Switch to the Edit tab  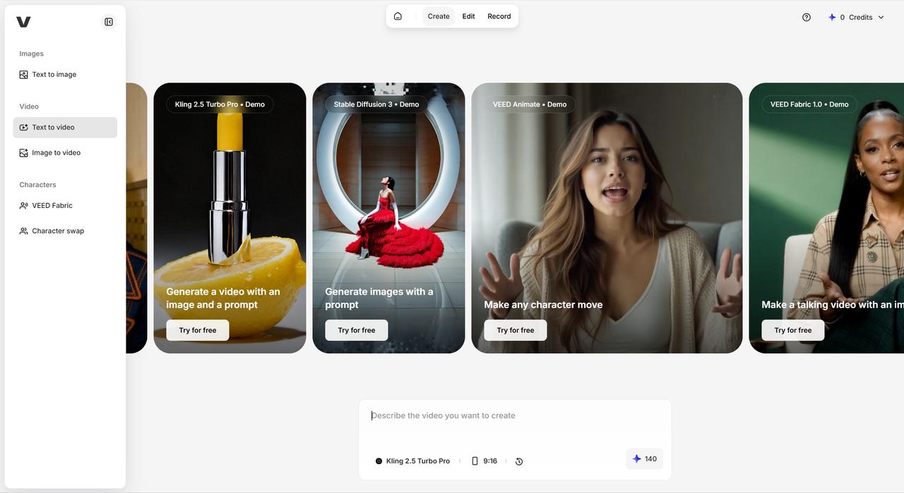click(x=468, y=16)
